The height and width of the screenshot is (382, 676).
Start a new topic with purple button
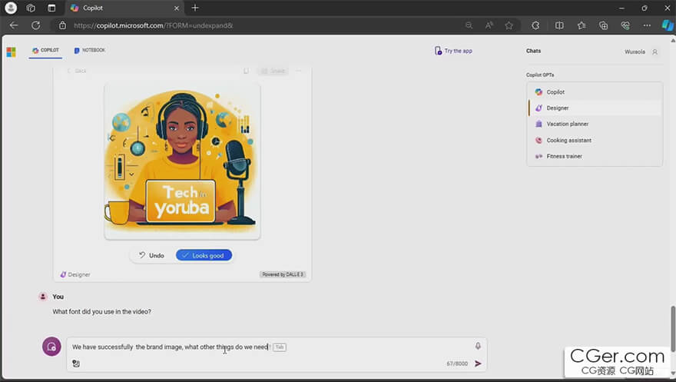pos(51,347)
